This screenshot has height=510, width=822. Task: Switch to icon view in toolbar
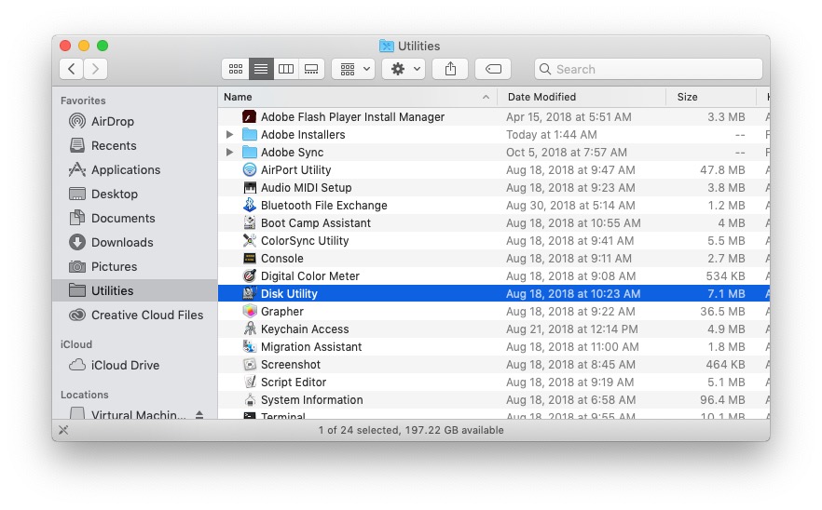pos(236,69)
